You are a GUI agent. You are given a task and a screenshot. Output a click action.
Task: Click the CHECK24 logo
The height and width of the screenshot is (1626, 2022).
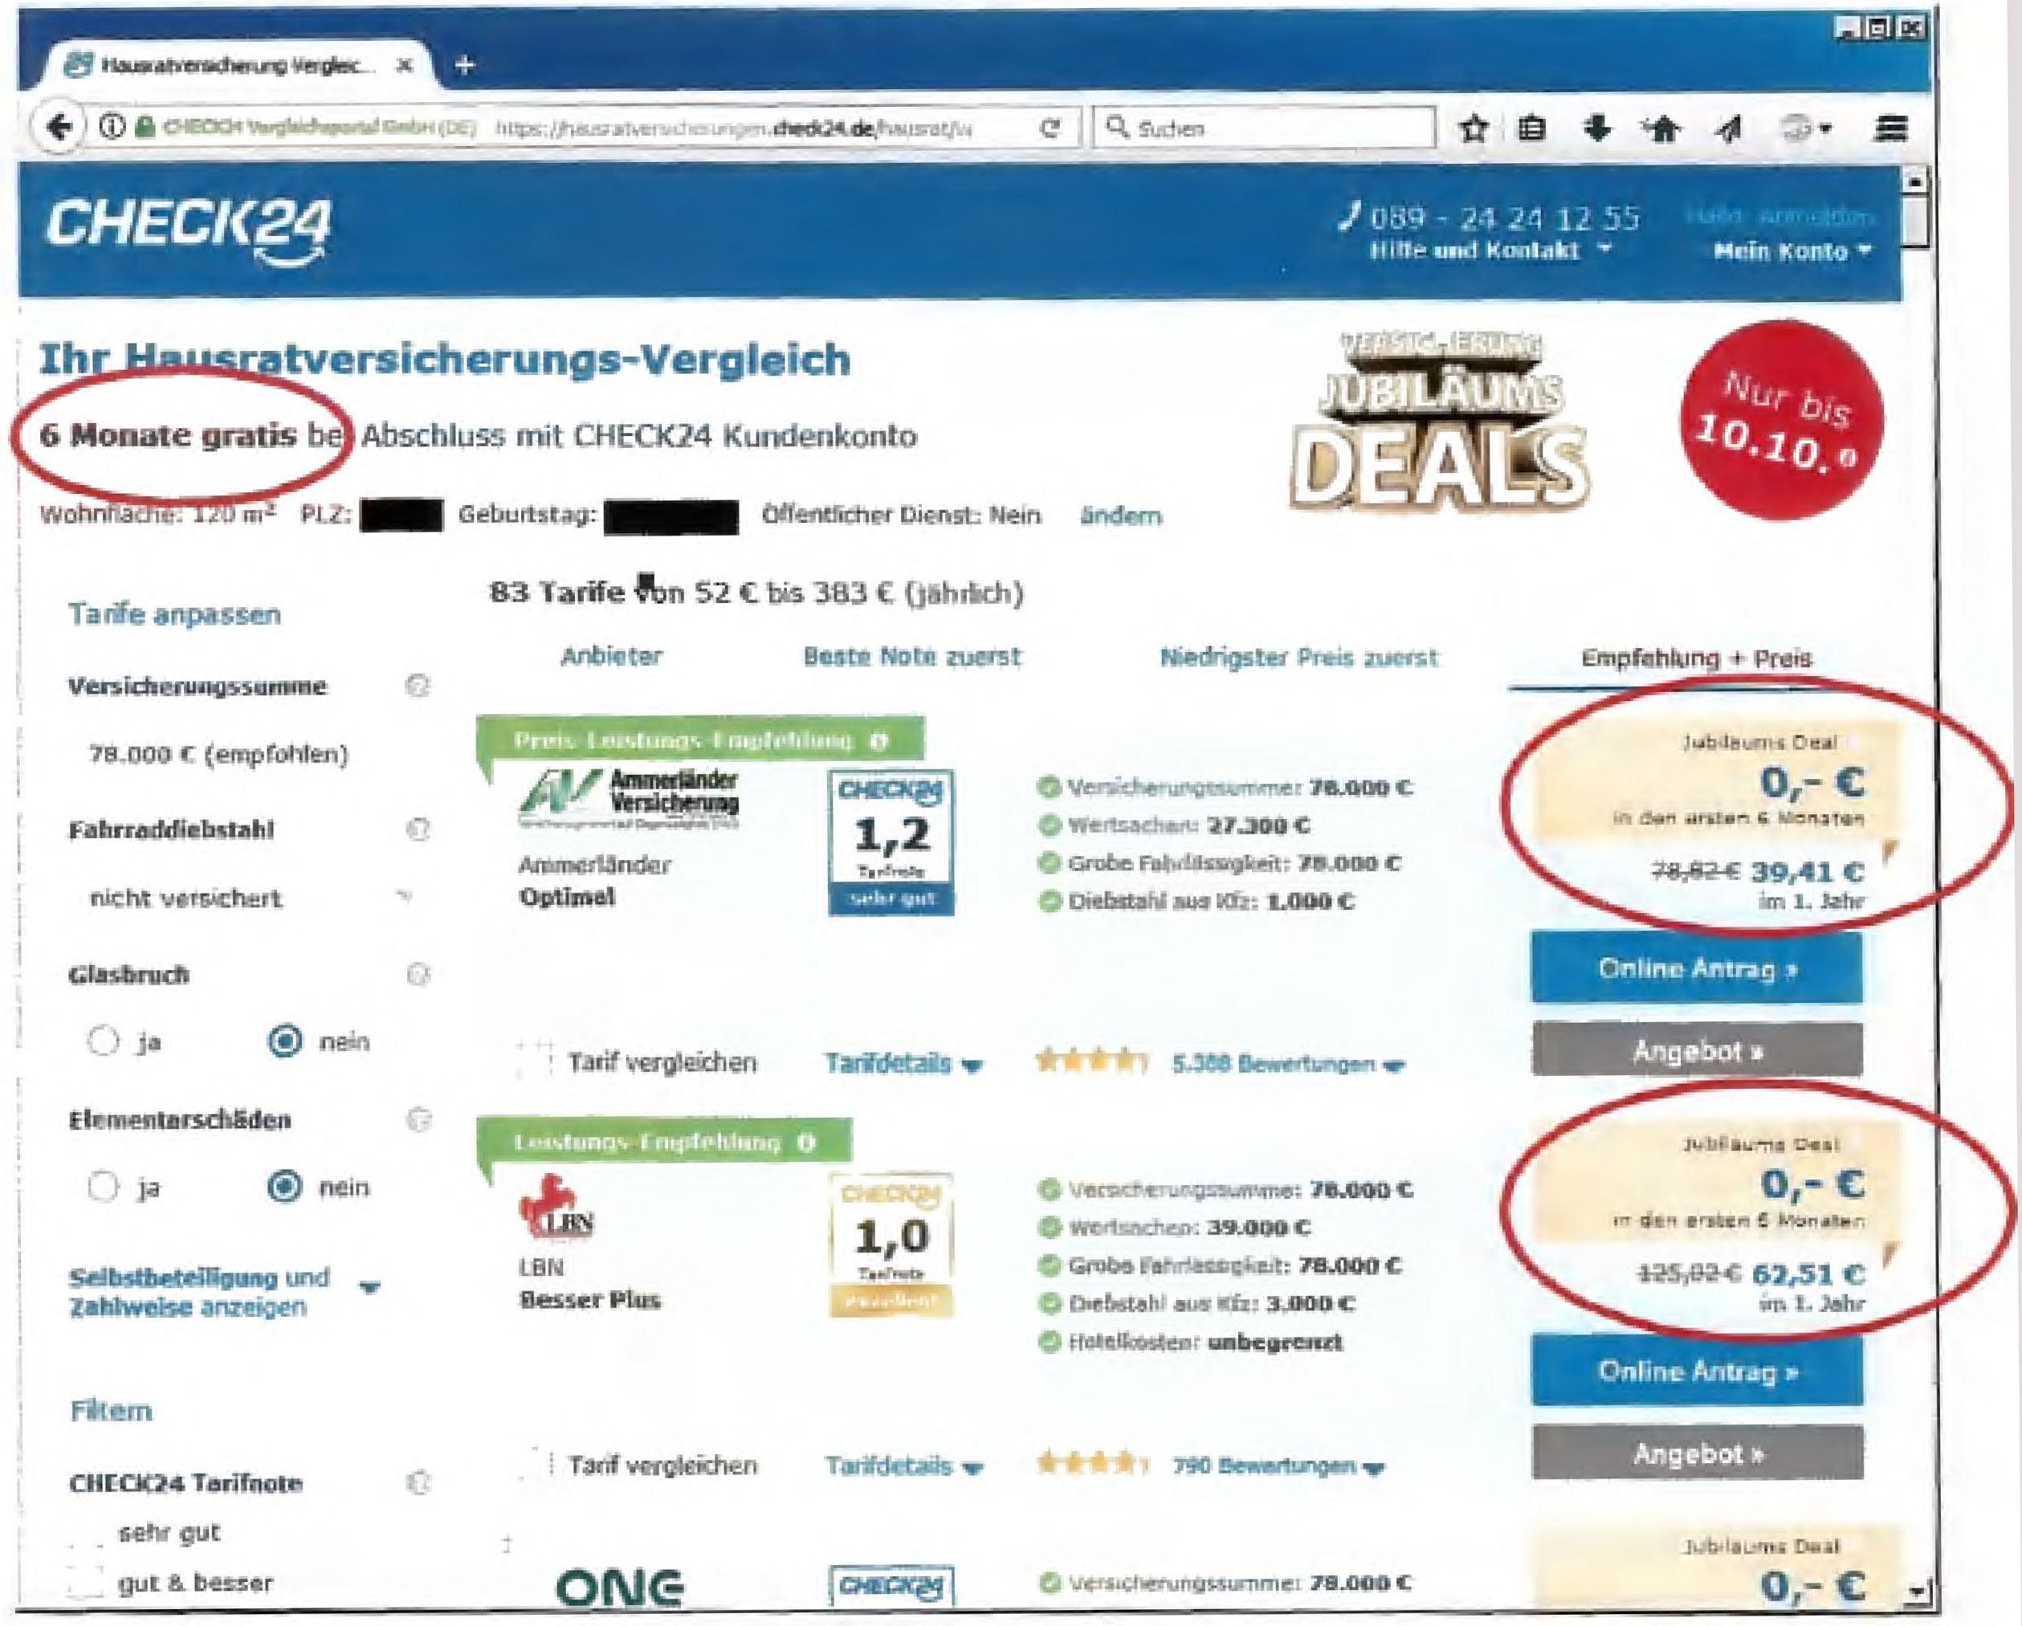click(188, 230)
